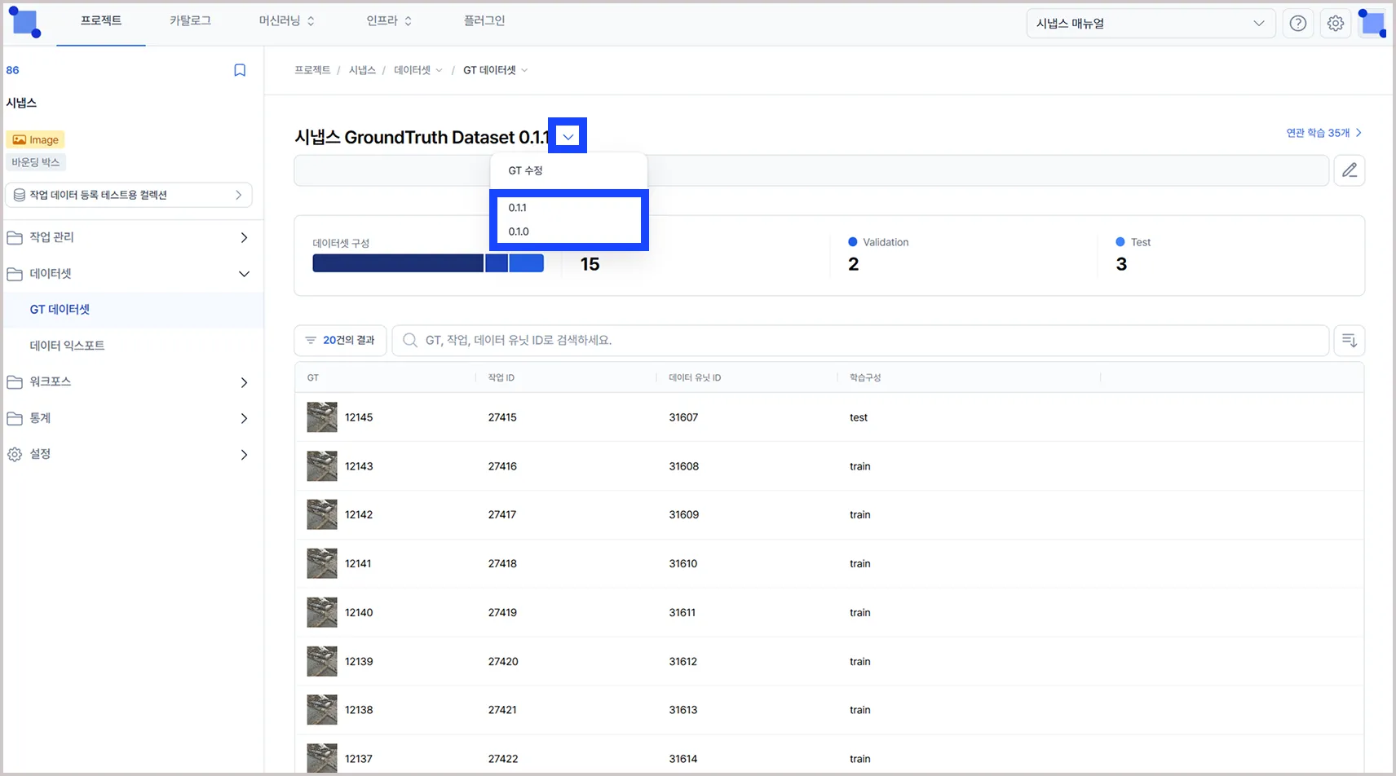Open the 작업 데이터 등록 테스트용 컬렉션 selector
1396x776 pixels.
(x=129, y=195)
